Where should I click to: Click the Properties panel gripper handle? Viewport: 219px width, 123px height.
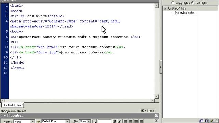click(2, 115)
